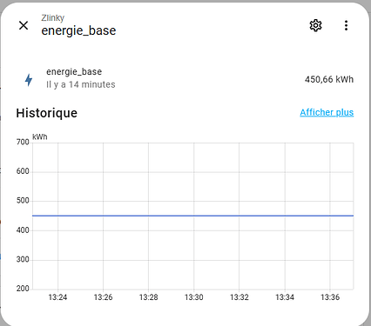The width and height of the screenshot is (371, 326).
Task: Click the Zlinky device name label
Action: click(52, 18)
